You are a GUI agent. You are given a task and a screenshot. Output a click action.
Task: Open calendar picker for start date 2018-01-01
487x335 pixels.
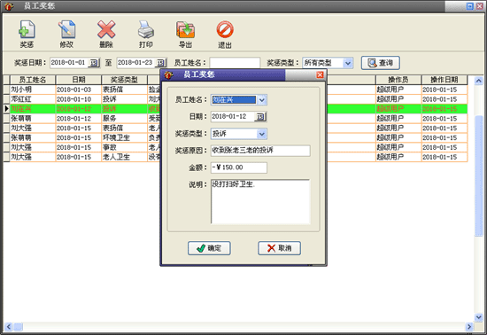[94, 63]
